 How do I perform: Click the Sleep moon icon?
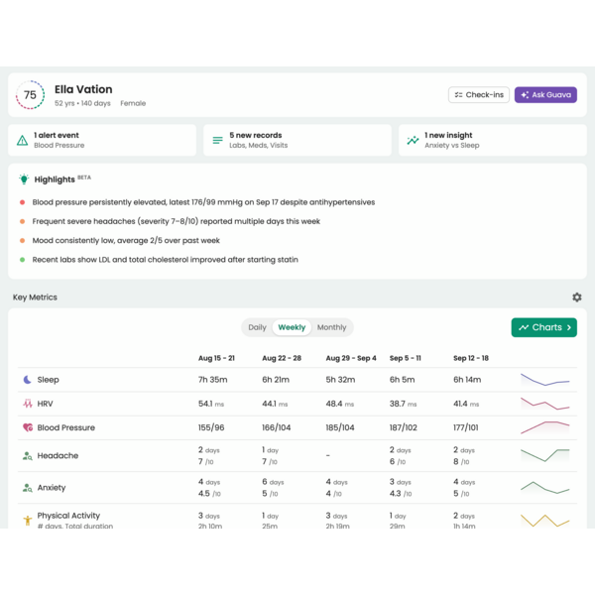point(28,380)
